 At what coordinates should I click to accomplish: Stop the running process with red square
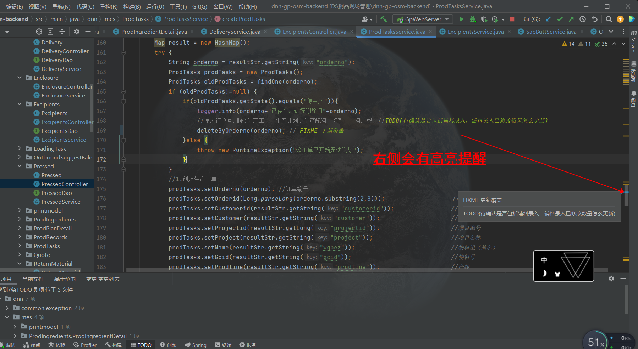[512, 19]
